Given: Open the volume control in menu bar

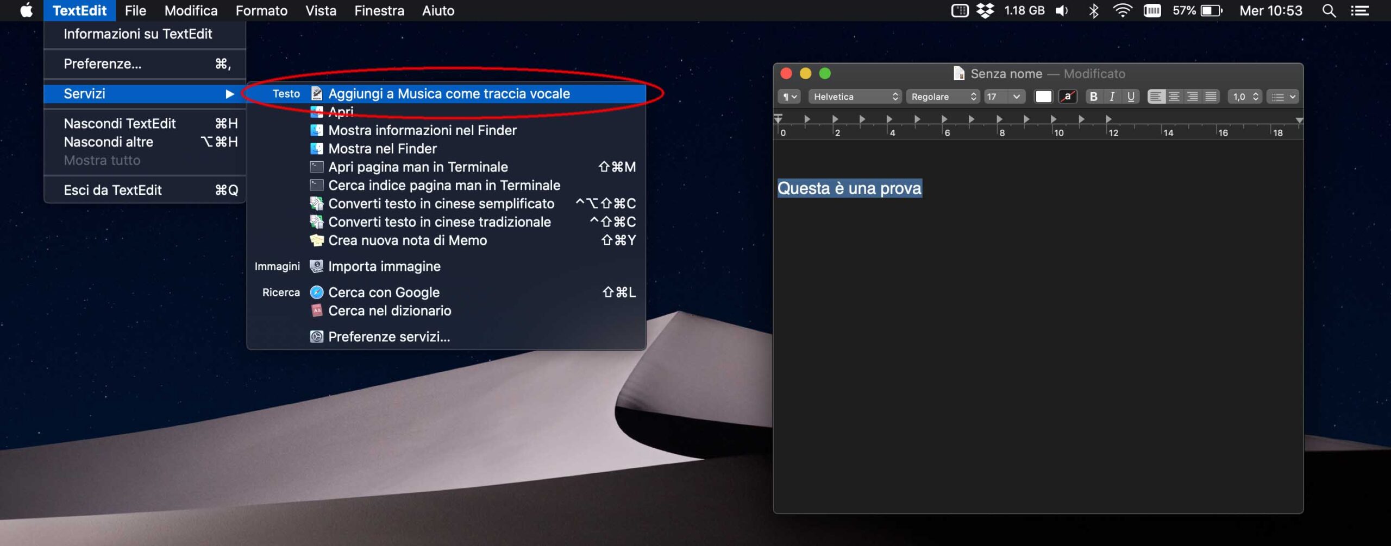Looking at the screenshot, I should 1062,10.
